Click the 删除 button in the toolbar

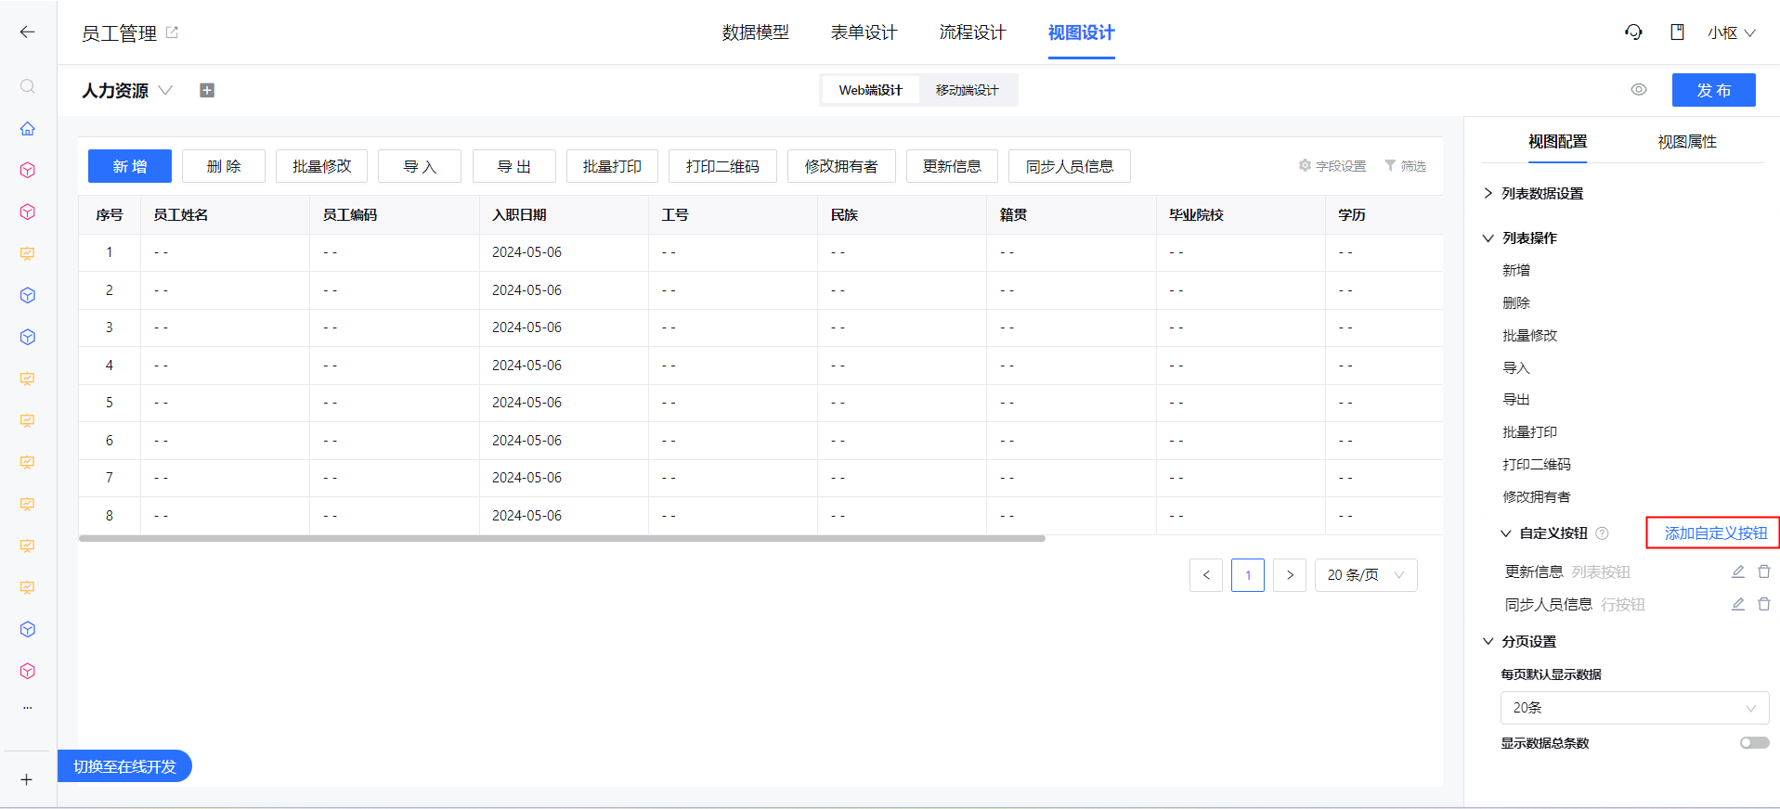pyautogui.click(x=224, y=166)
